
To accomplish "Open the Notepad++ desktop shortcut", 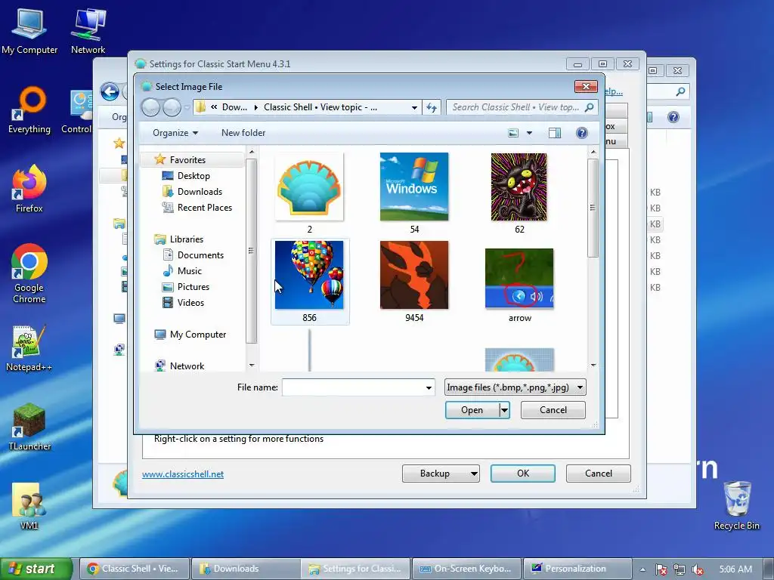I will (29, 348).
